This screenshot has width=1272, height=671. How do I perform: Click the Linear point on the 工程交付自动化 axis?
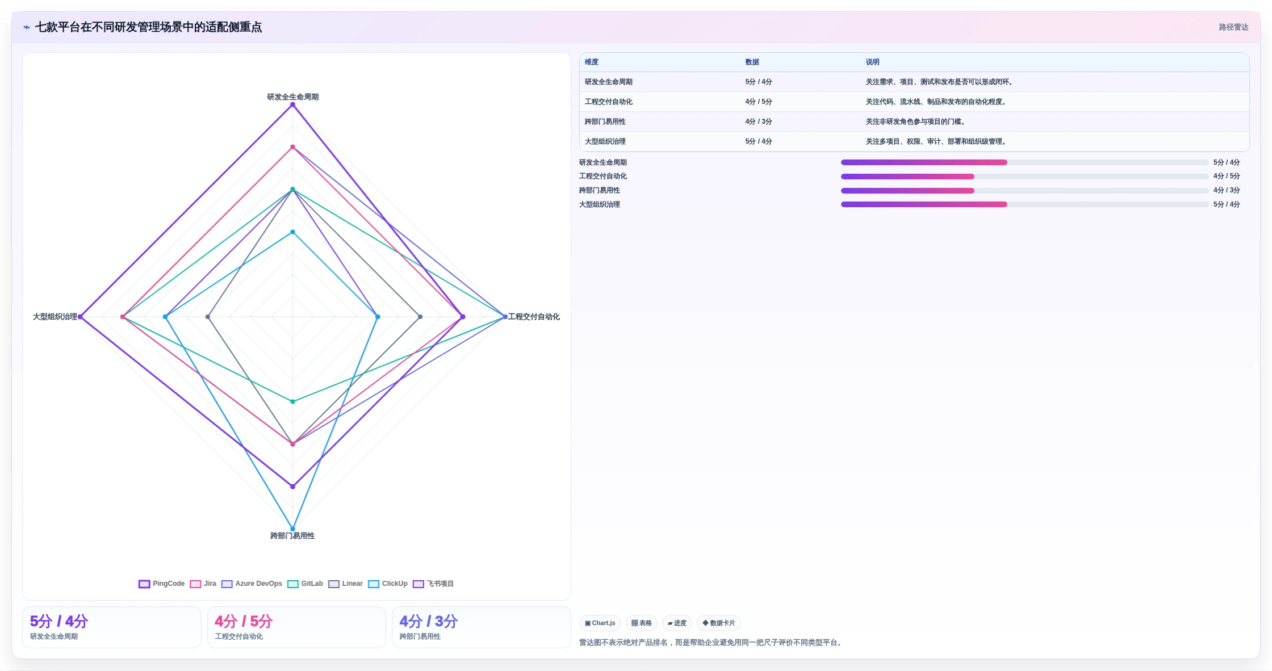420,317
